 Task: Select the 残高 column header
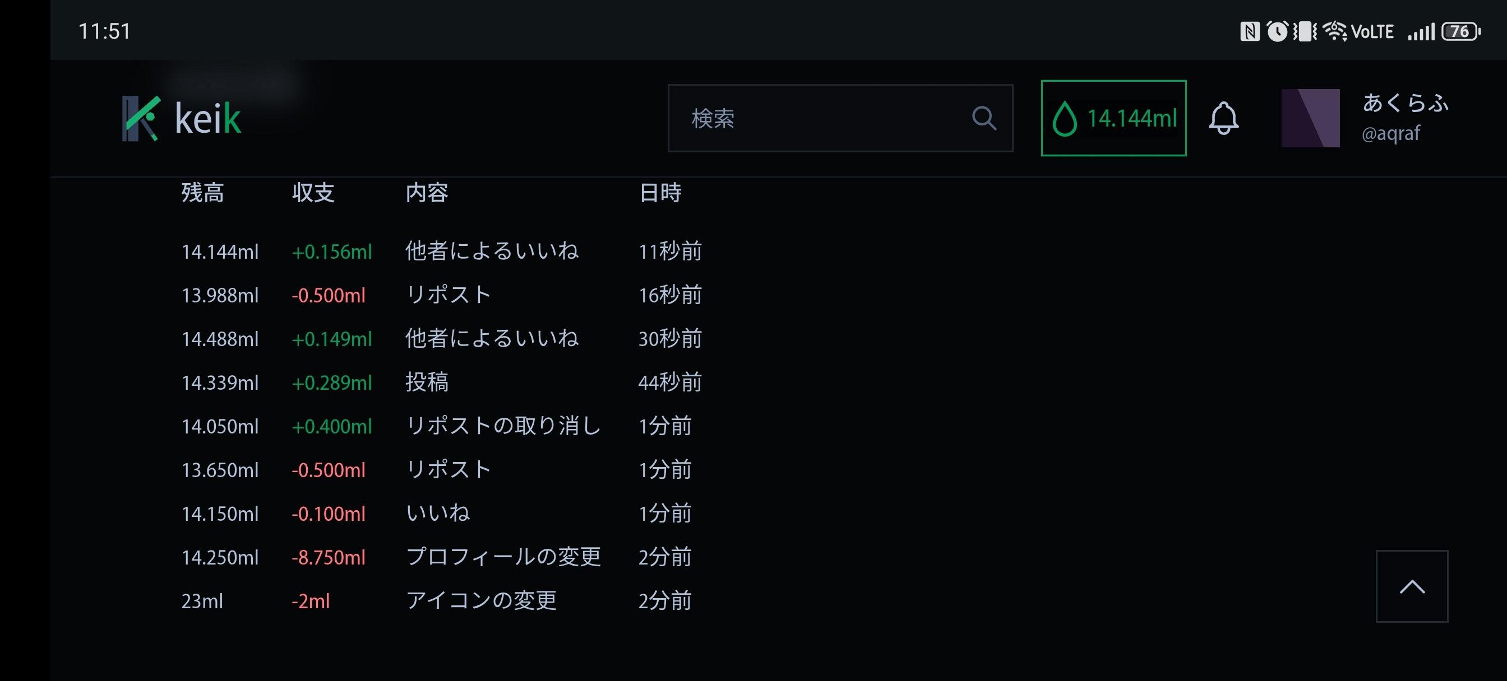pos(202,192)
